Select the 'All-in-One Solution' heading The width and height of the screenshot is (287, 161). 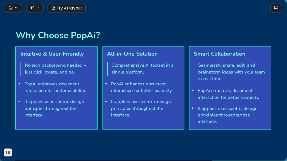pos(132,54)
